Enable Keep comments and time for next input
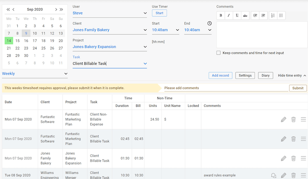 pyautogui.click(x=218, y=53)
